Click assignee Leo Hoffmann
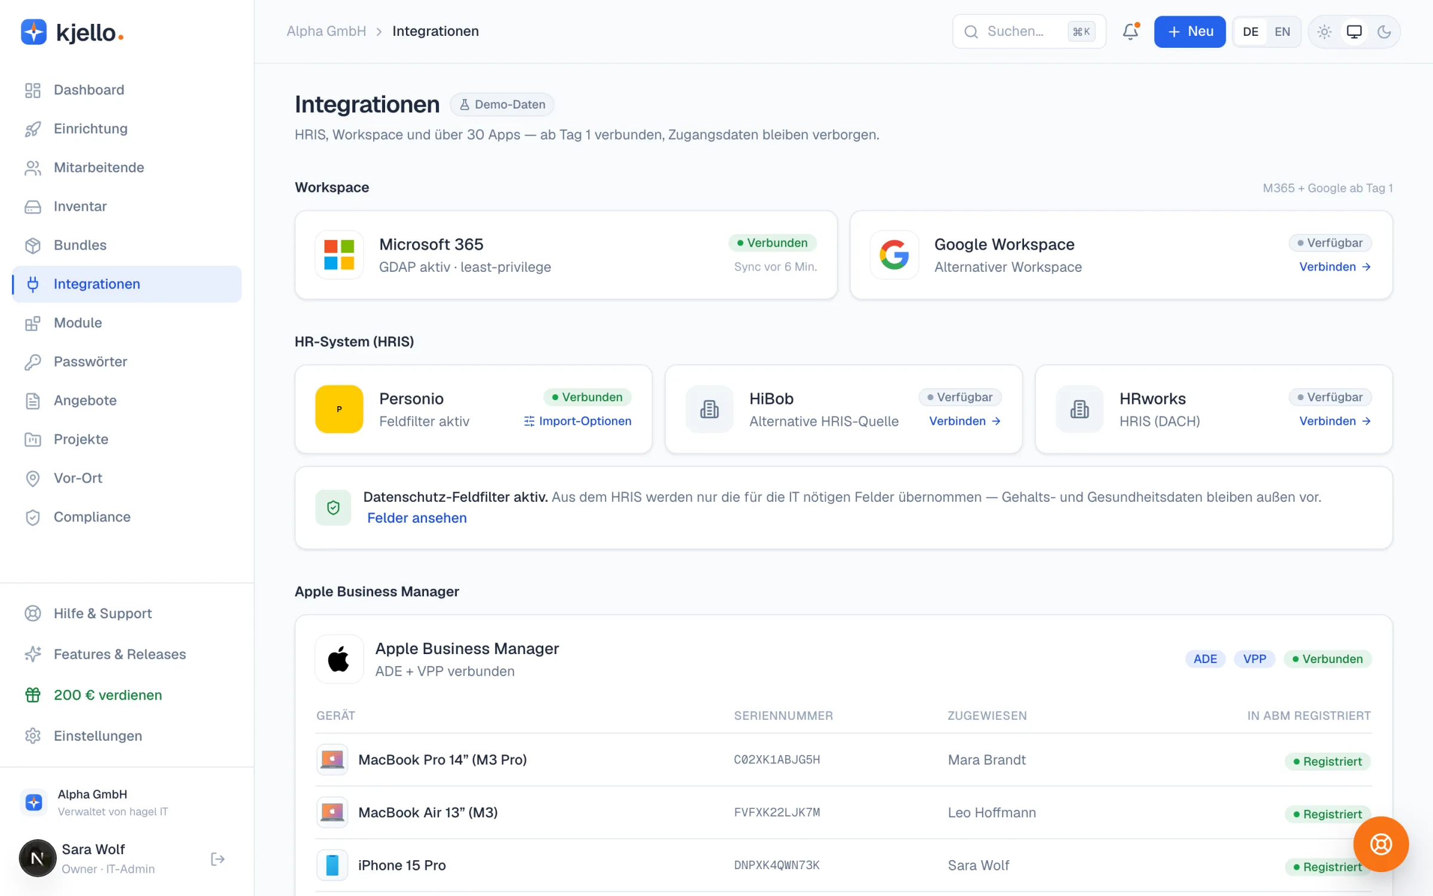This screenshot has height=896, width=1433. pyautogui.click(x=992, y=812)
